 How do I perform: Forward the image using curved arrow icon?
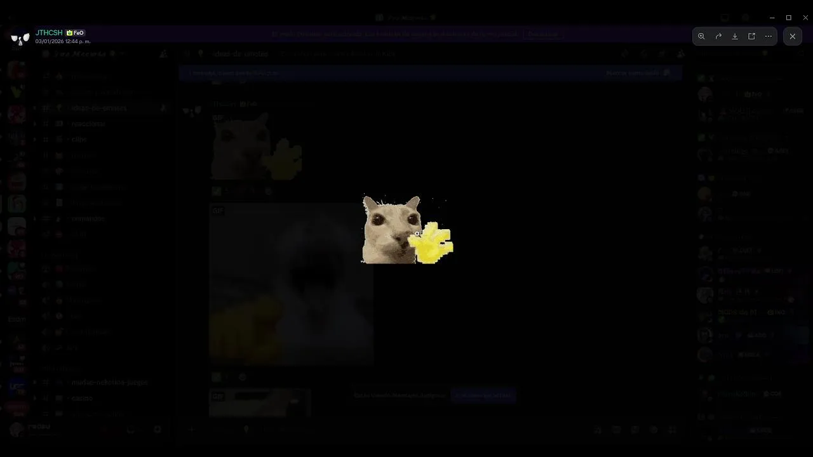coord(718,36)
